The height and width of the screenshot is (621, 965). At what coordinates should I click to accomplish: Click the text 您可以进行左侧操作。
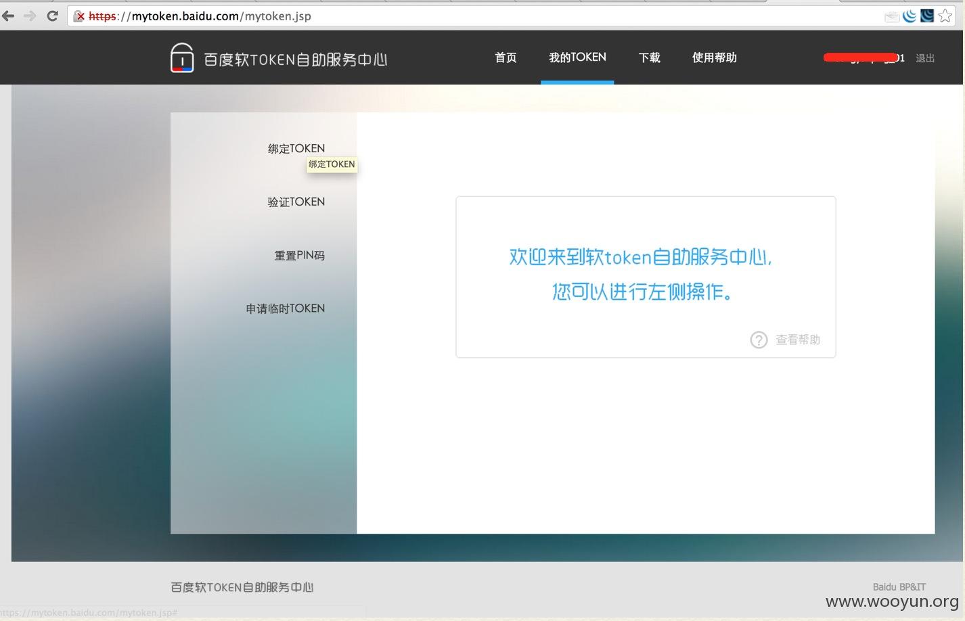click(x=643, y=292)
